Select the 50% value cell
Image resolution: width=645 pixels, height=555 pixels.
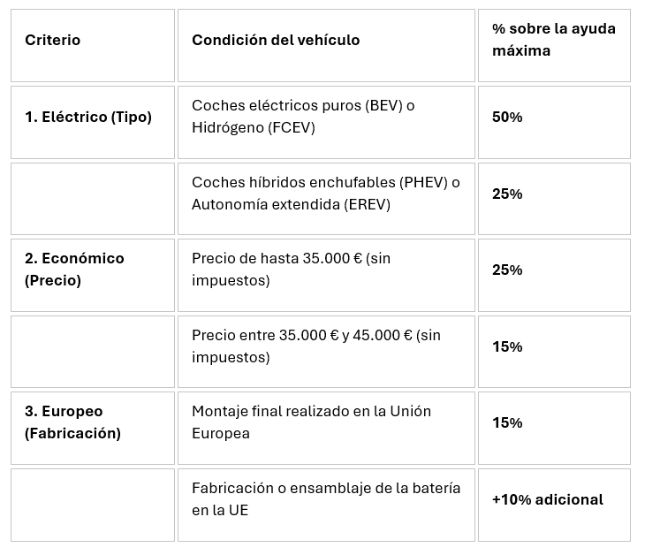pyautogui.click(x=554, y=122)
